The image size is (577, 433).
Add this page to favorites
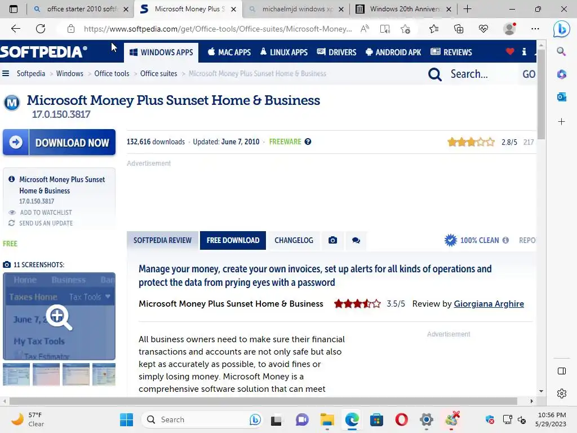click(x=406, y=29)
